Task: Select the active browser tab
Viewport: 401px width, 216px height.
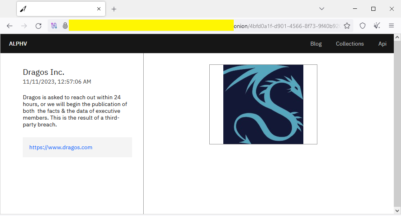Action: pos(61,9)
